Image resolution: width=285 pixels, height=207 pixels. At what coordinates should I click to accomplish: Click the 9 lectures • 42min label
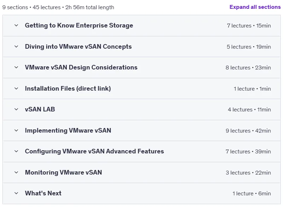pyautogui.click(x=248, y=131)
